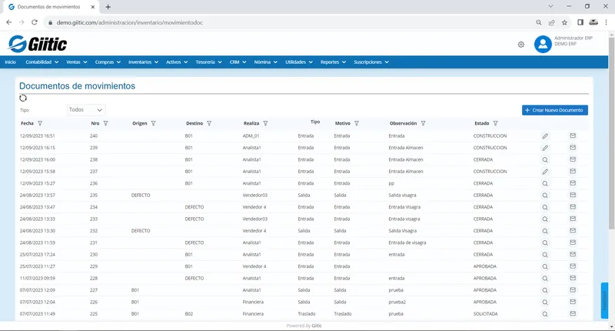Screen dimensions: 615x331
Task: Expand the CRM menu
Action: pyautogui.click(x=238, y=62)
